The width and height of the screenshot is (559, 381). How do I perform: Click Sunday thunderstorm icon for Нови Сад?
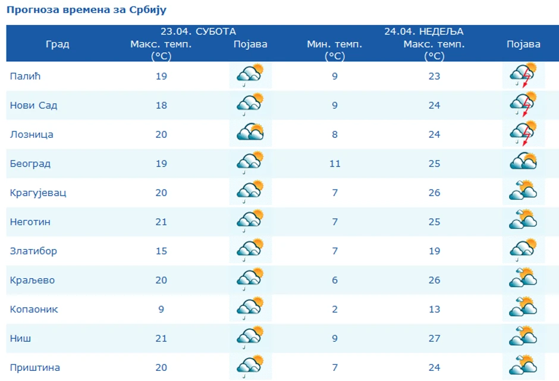(523, 105)
